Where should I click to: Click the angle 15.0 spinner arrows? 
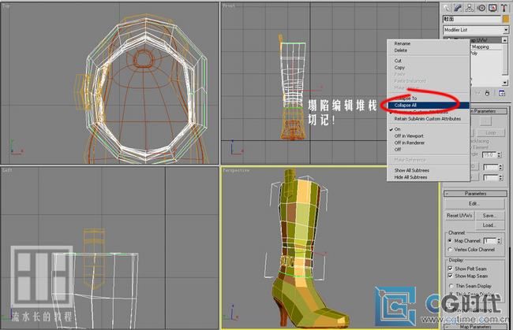point(500,154)
